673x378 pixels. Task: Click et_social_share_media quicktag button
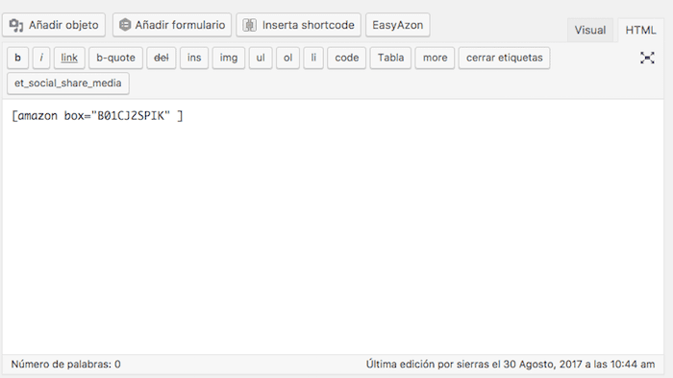coord(68,83)
